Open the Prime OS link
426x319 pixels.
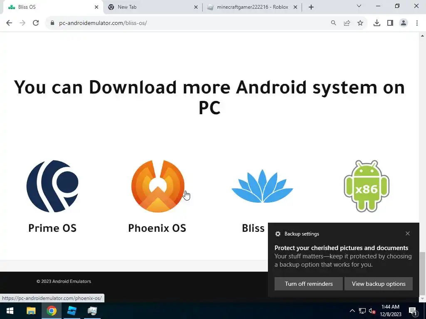[x=52, y=228]
